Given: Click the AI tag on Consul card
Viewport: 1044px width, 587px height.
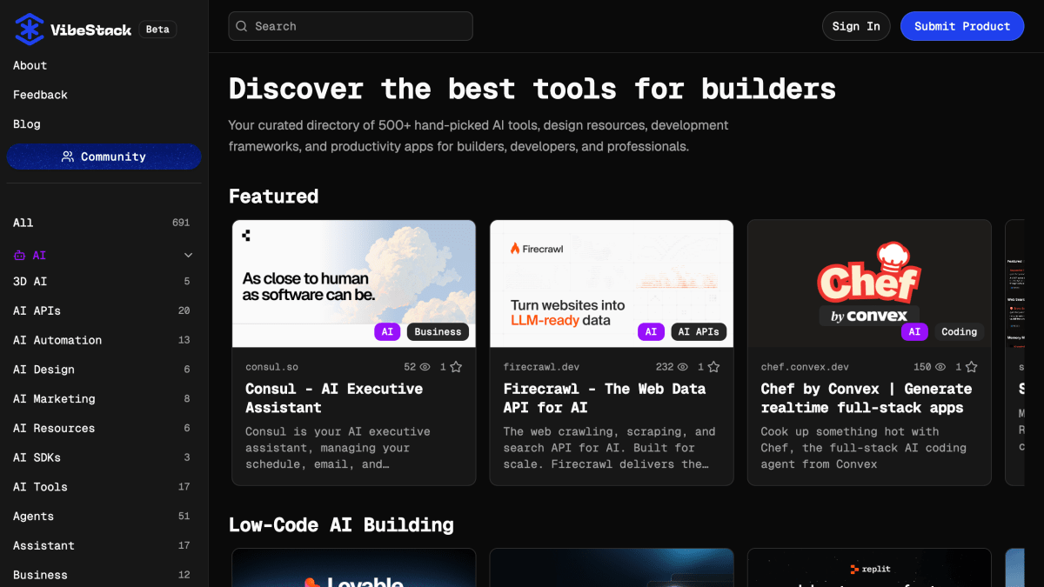Looking at the screenshot, I should point(387,331).
